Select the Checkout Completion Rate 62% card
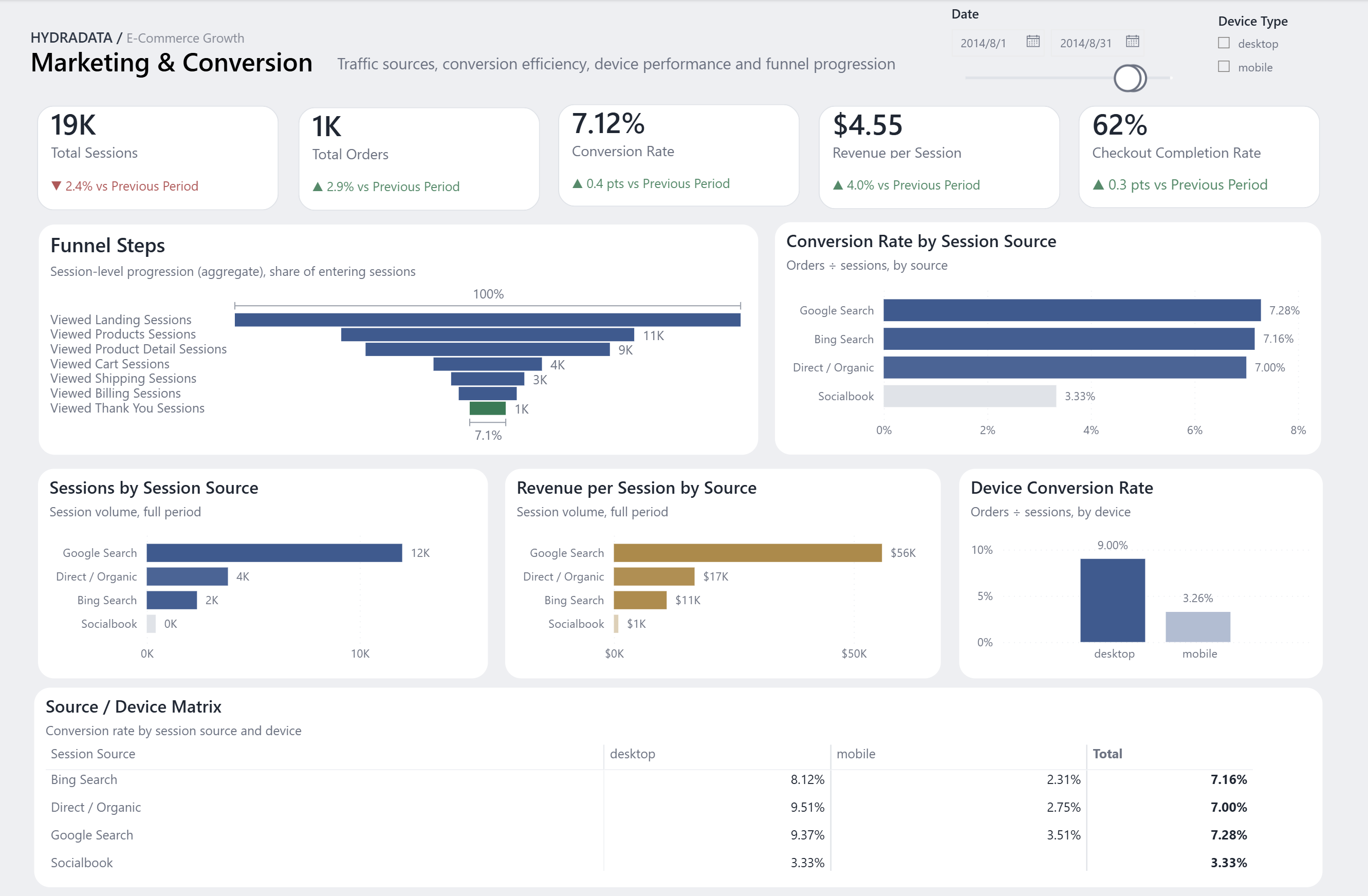Image resolution: width=1368 pixels, height=896 pixels. click(1199, 156)
